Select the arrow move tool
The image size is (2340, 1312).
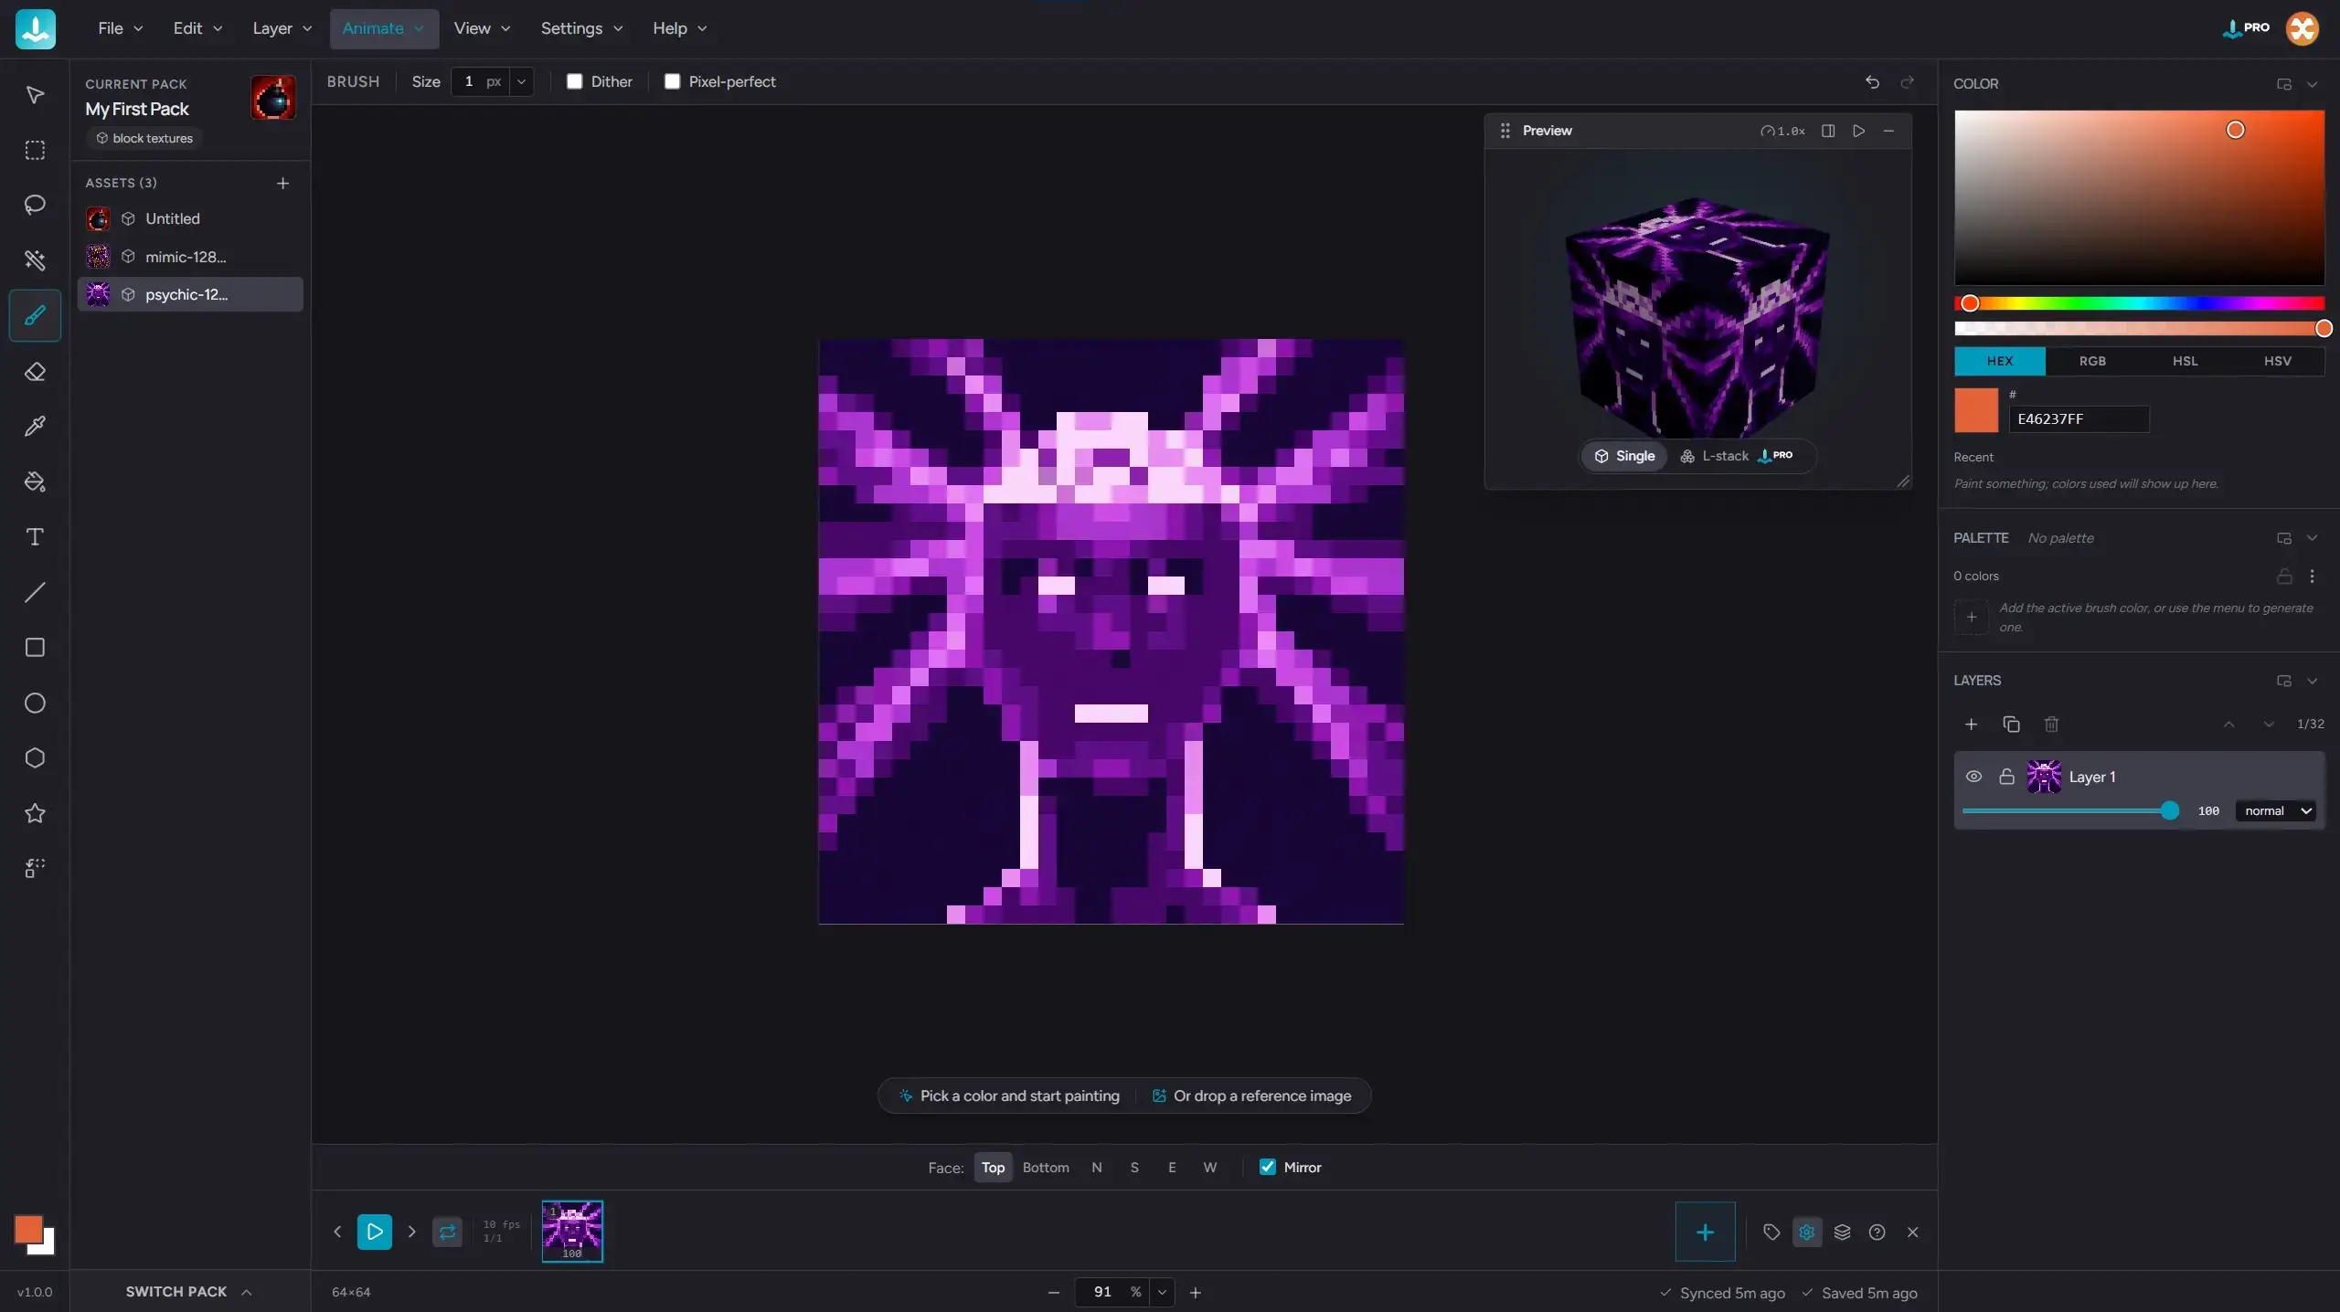coord(35,95)
